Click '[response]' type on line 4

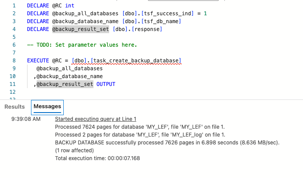pos(147,29)
